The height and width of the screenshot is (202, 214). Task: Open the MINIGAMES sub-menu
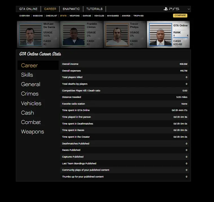click(113, 16)
